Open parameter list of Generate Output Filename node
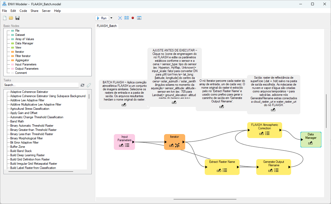The height and width of the screenshot is (204, 331). pos(276,170)
